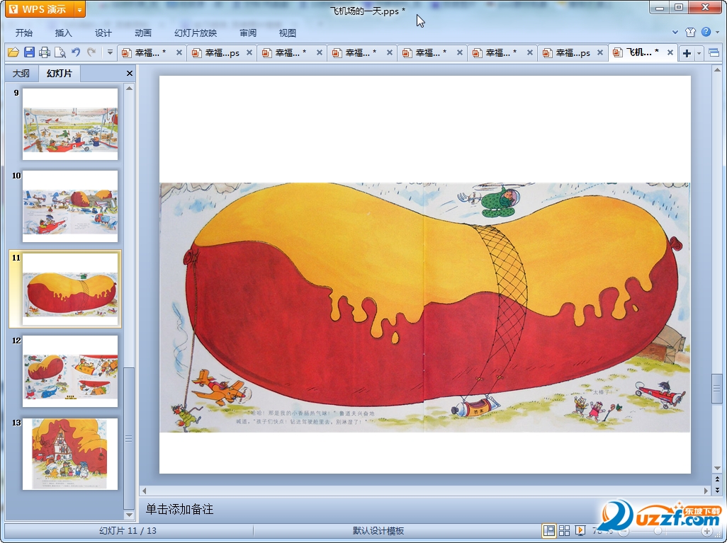This screenshot has height=543, width=727.
Task: Open the 审阅 menu tab
Action: [248, 33]
